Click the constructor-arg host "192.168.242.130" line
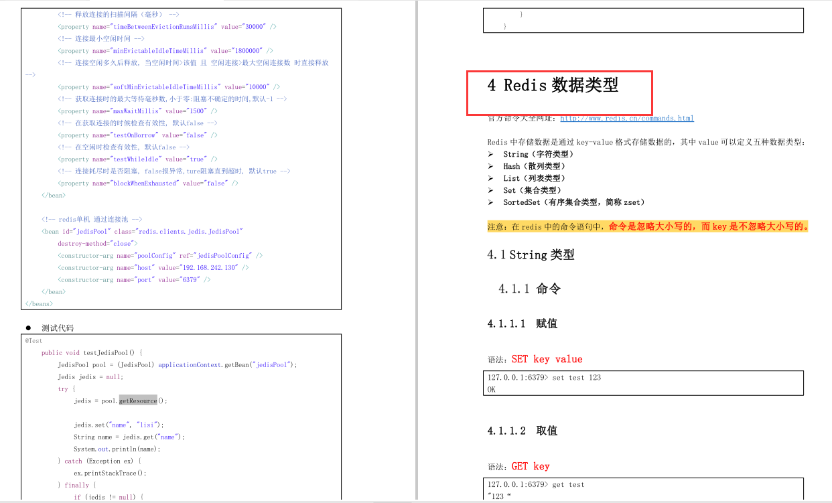 click(x=153, y=268)
